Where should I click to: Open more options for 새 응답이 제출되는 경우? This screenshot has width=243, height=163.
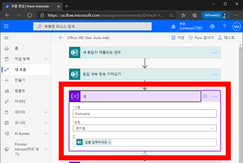point(215,53)
